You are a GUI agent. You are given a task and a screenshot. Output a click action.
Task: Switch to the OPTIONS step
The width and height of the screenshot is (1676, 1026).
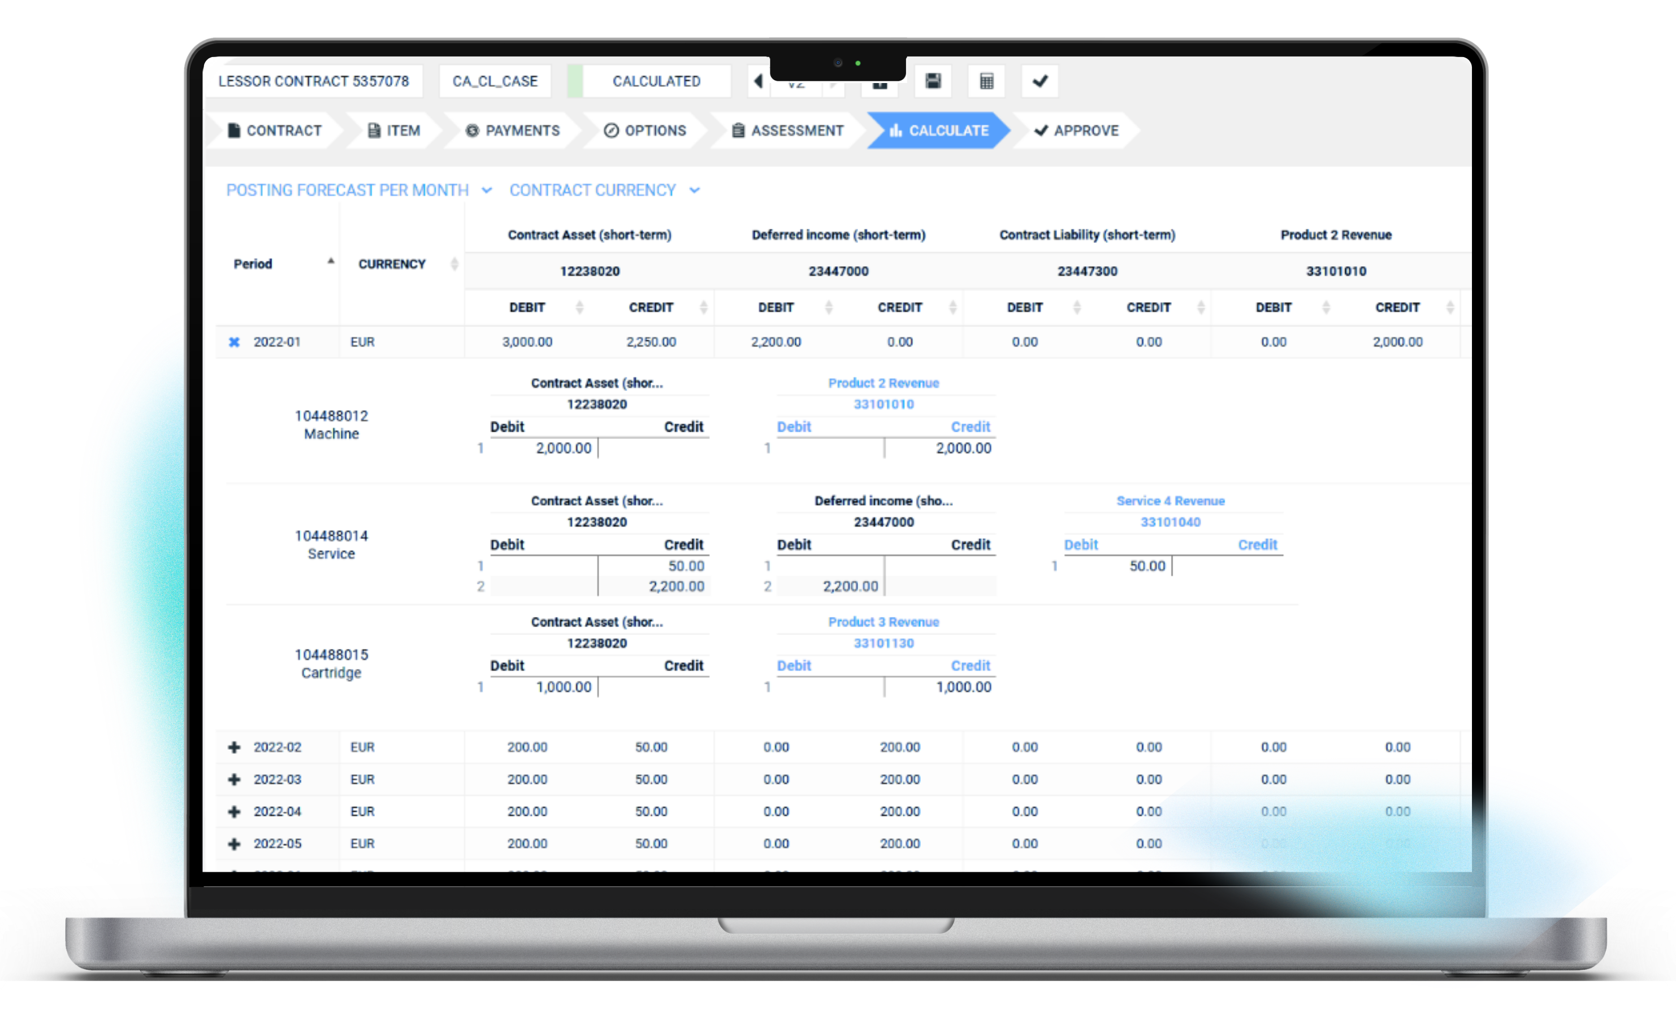coord(646,131)
